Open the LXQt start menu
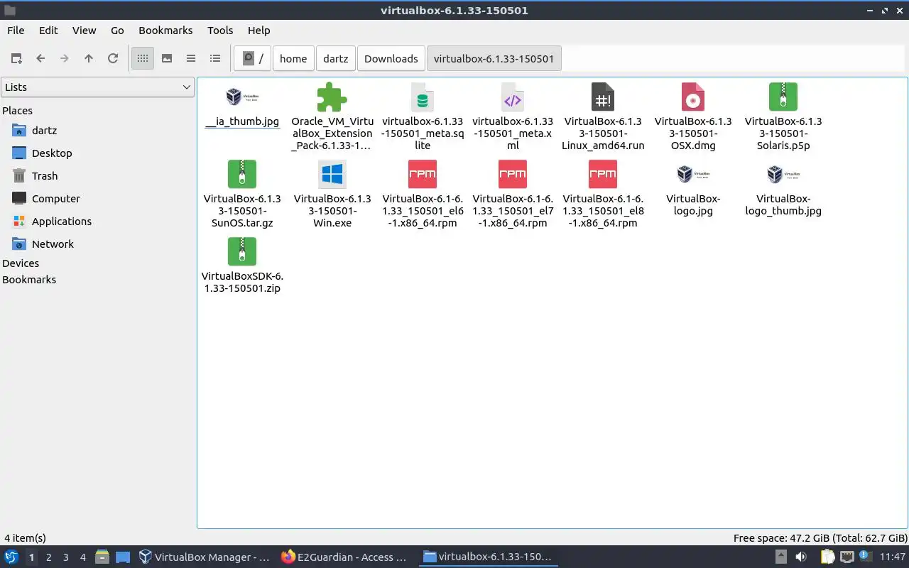 point(11,557)
